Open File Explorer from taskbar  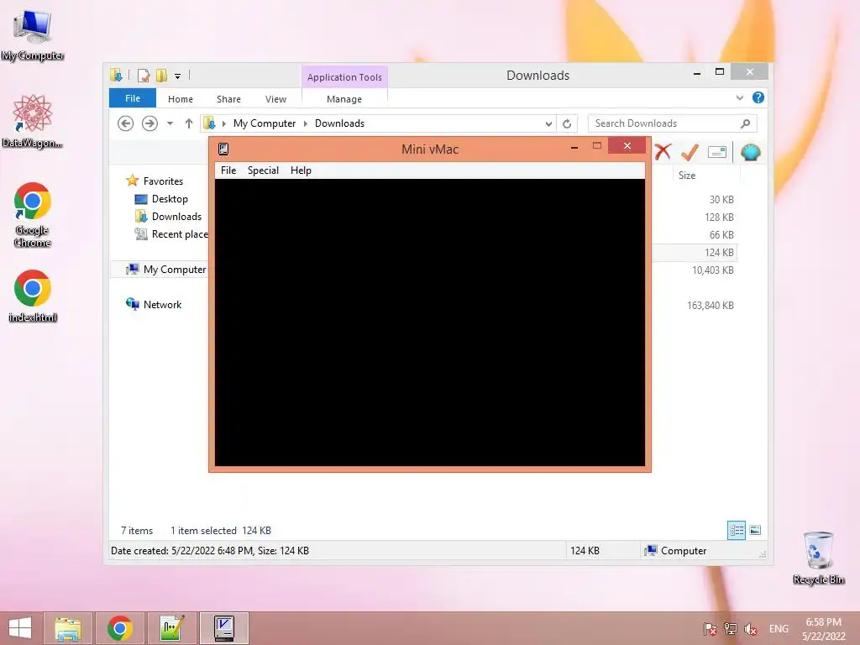coord(67,628)
